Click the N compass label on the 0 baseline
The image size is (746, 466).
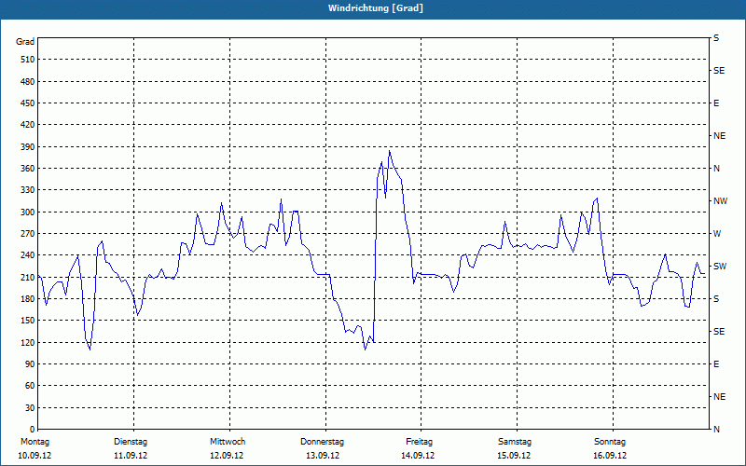pyautogui.click(x=716, y=430)
